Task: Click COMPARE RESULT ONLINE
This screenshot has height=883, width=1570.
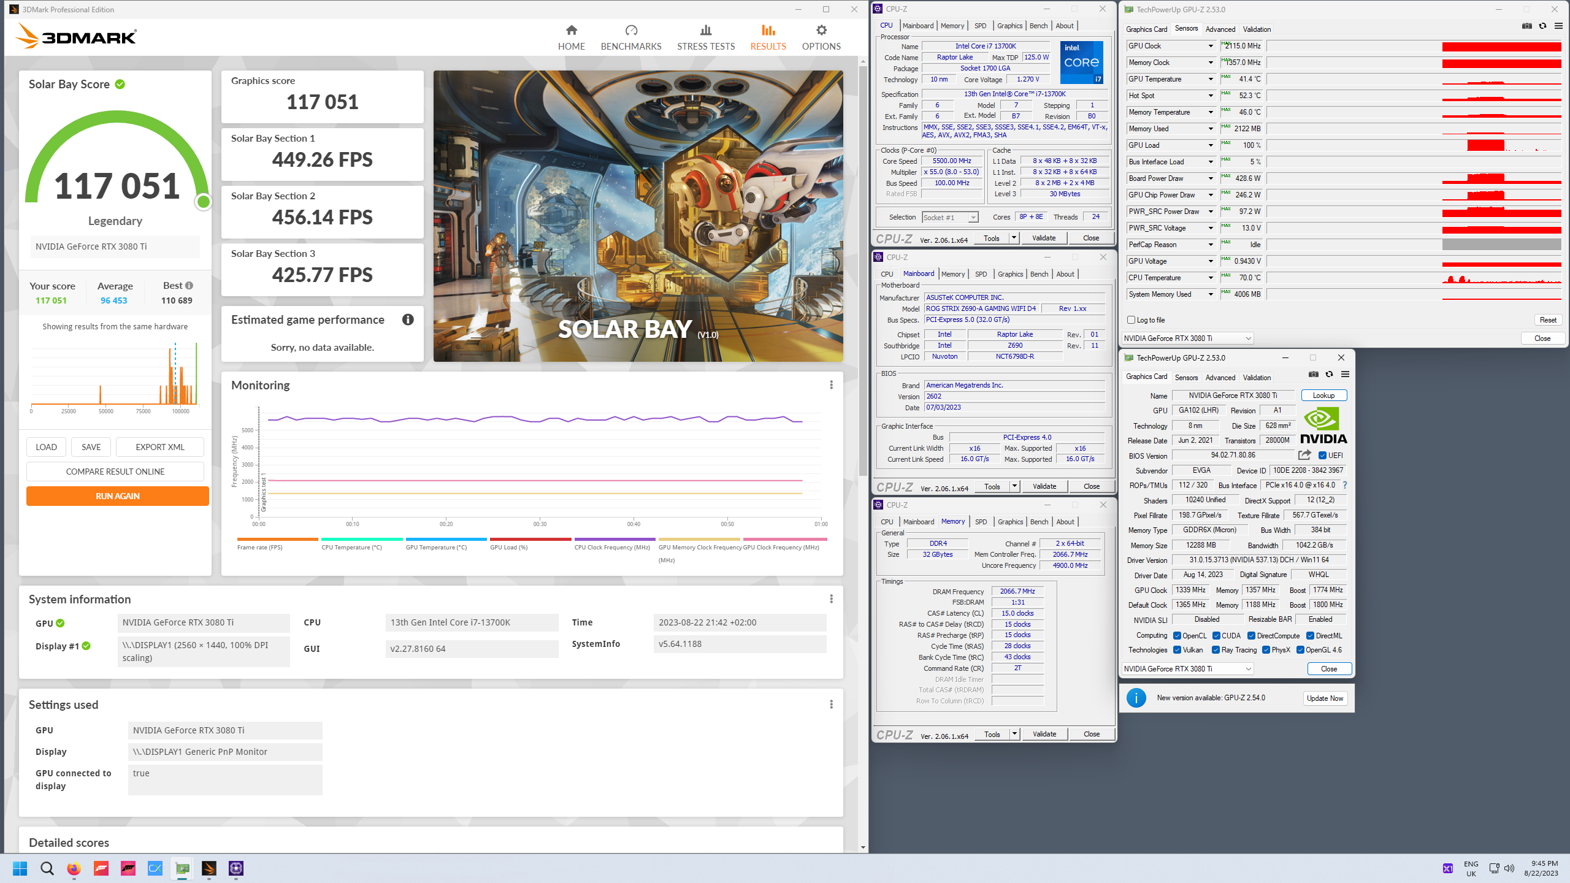Action: (x=115, y=472)
